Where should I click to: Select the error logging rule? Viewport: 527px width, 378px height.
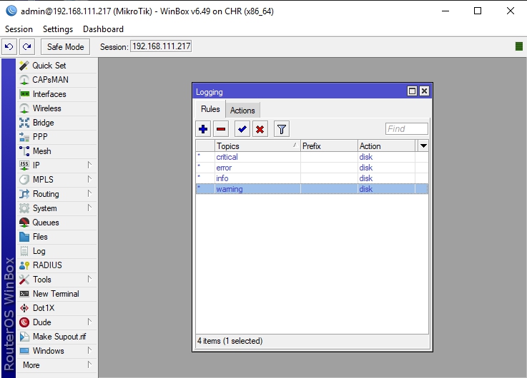tap(312, 168)
